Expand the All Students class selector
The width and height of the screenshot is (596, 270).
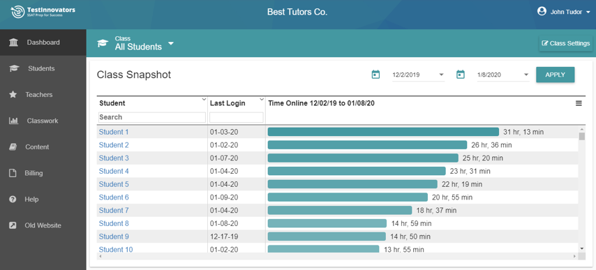(x=171, y=44)
